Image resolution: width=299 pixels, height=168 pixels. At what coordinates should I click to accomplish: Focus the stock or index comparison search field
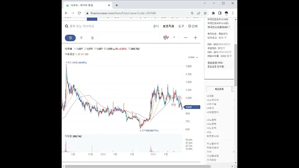point(82,26)
